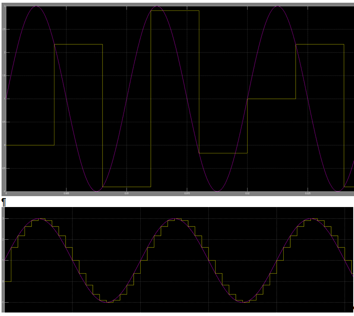Click amplitude label 2 on the lower scope
Screen dimensions: 354x316
coord(3,240)
